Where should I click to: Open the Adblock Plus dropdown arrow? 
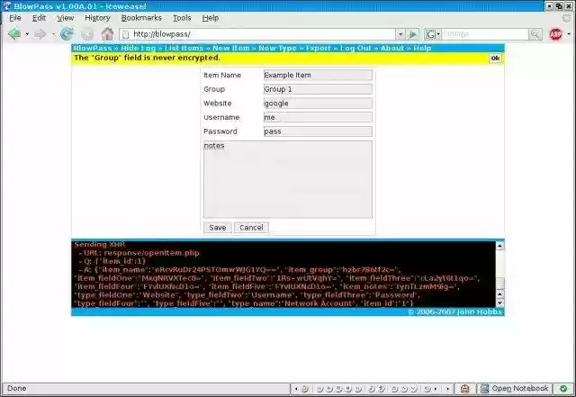tap(569, 34)
